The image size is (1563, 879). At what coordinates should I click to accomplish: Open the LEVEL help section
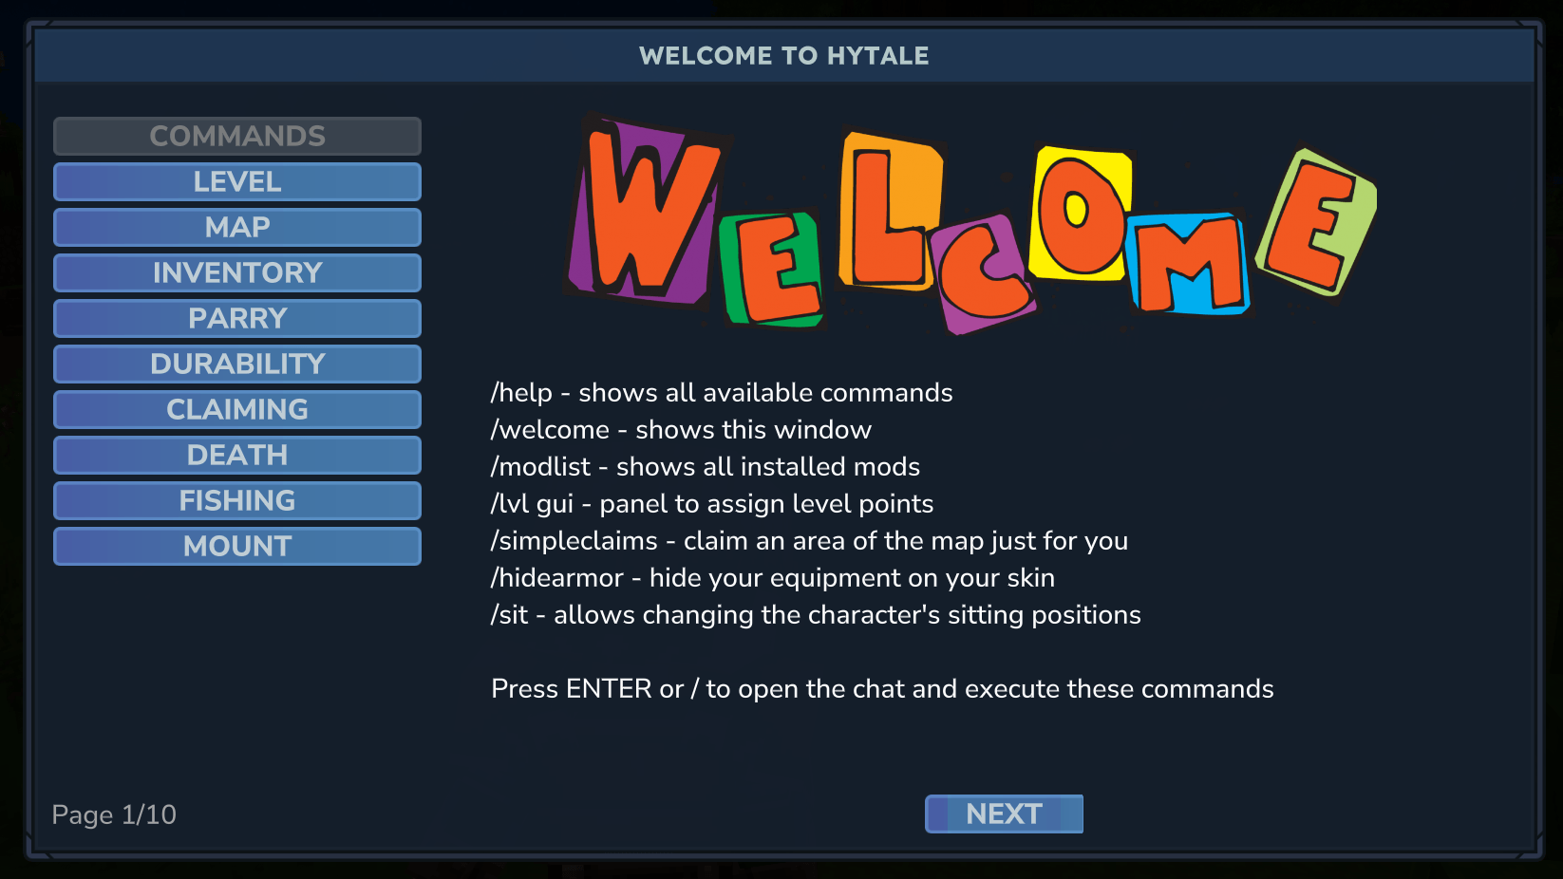(237, 181)
